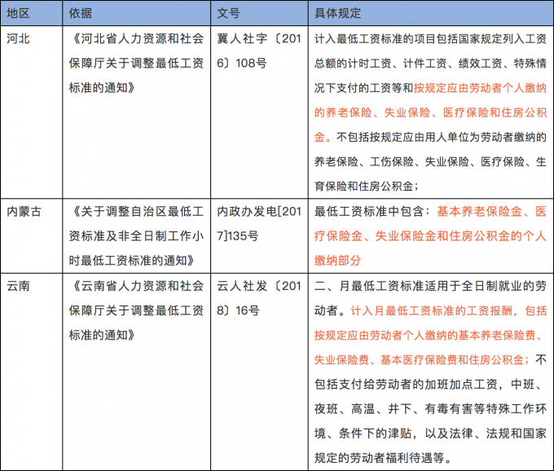Click orange text 按规定应由劳动者个人缴纳 in 河北 row
Screen dimensions: 554x471
point(481,87)
